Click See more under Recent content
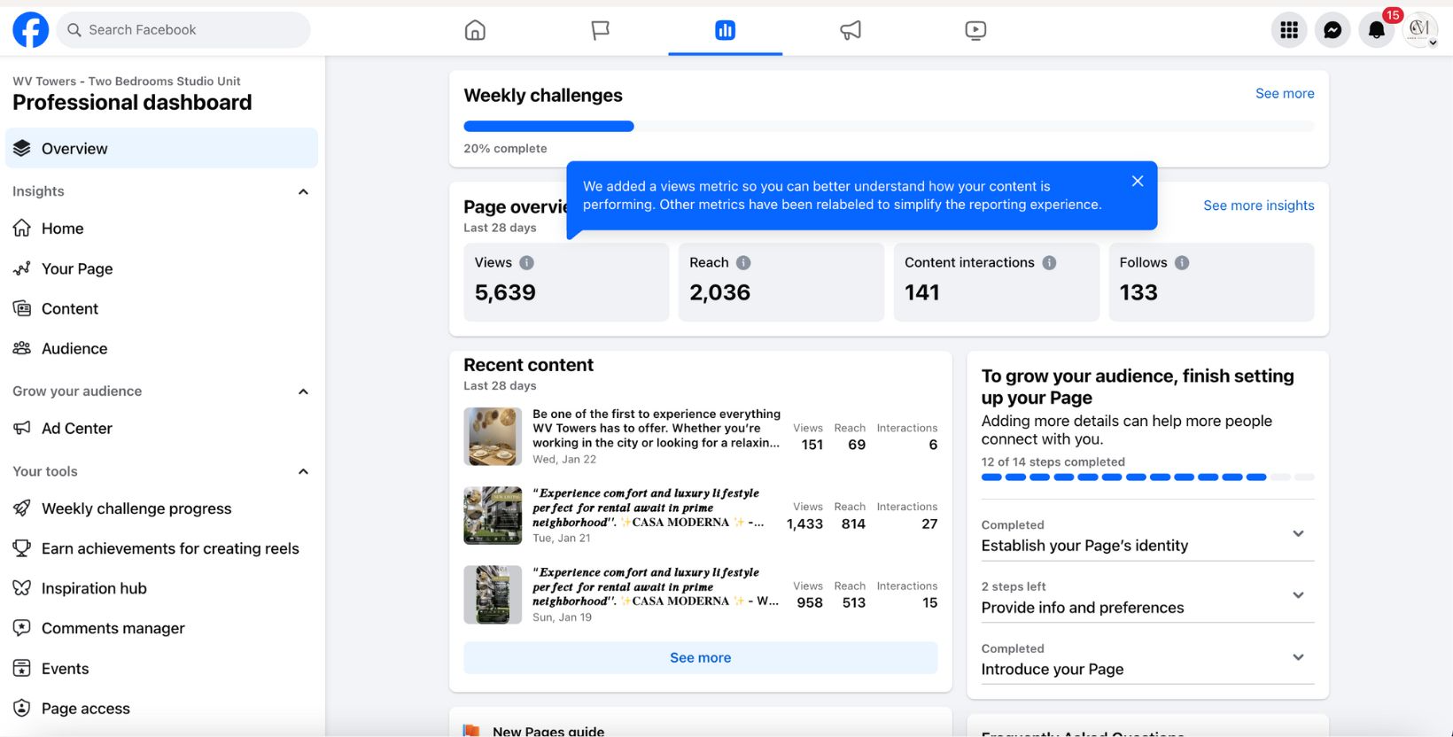 point(700,657)
